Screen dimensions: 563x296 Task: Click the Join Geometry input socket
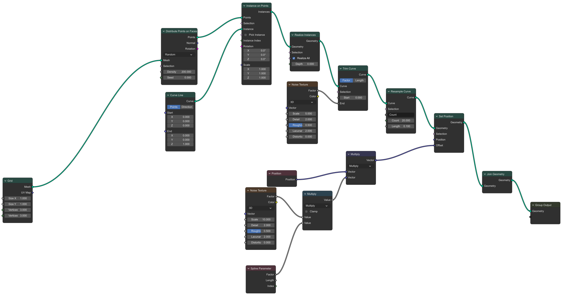click(x=482, y=186)
